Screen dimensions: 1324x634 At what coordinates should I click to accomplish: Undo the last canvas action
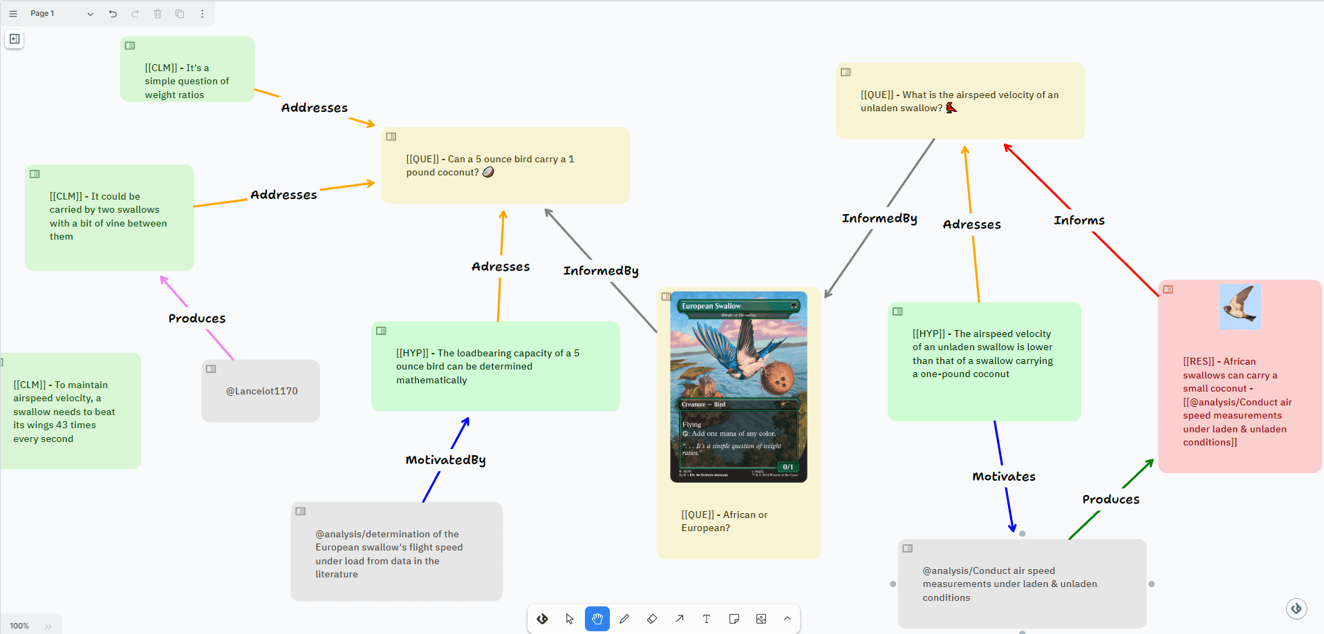point(113,14)
